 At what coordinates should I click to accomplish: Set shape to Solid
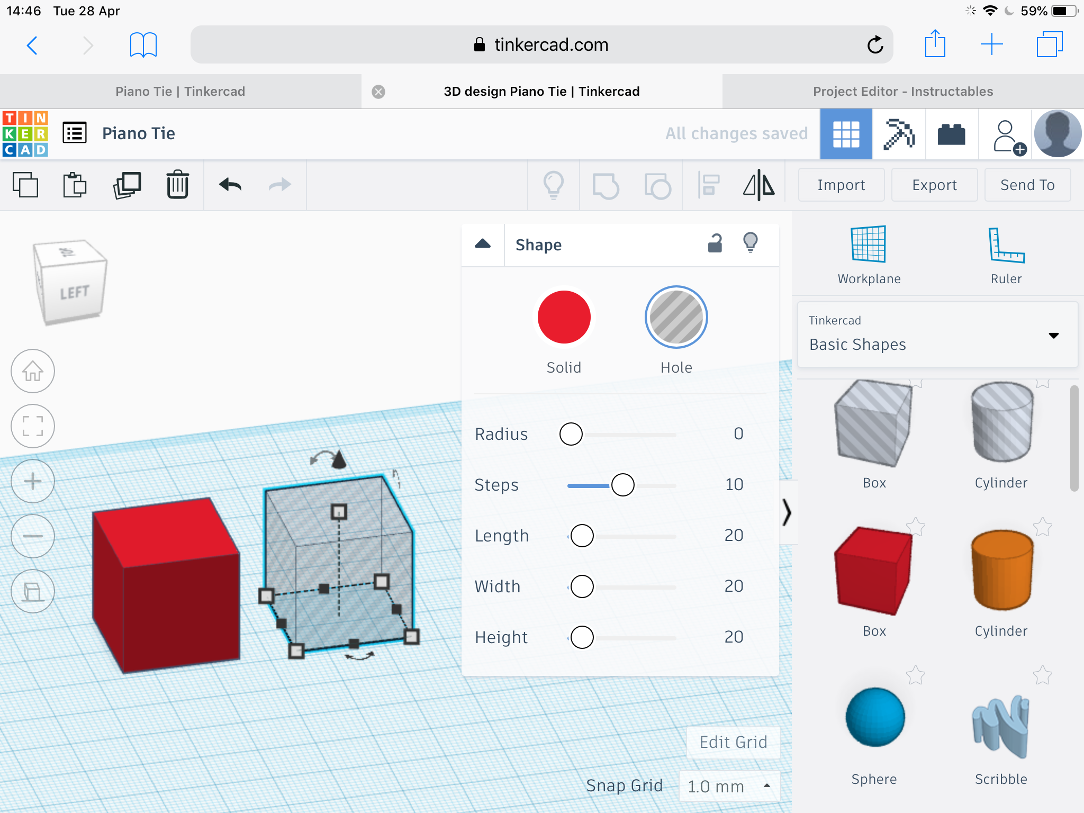click(564, 317)
